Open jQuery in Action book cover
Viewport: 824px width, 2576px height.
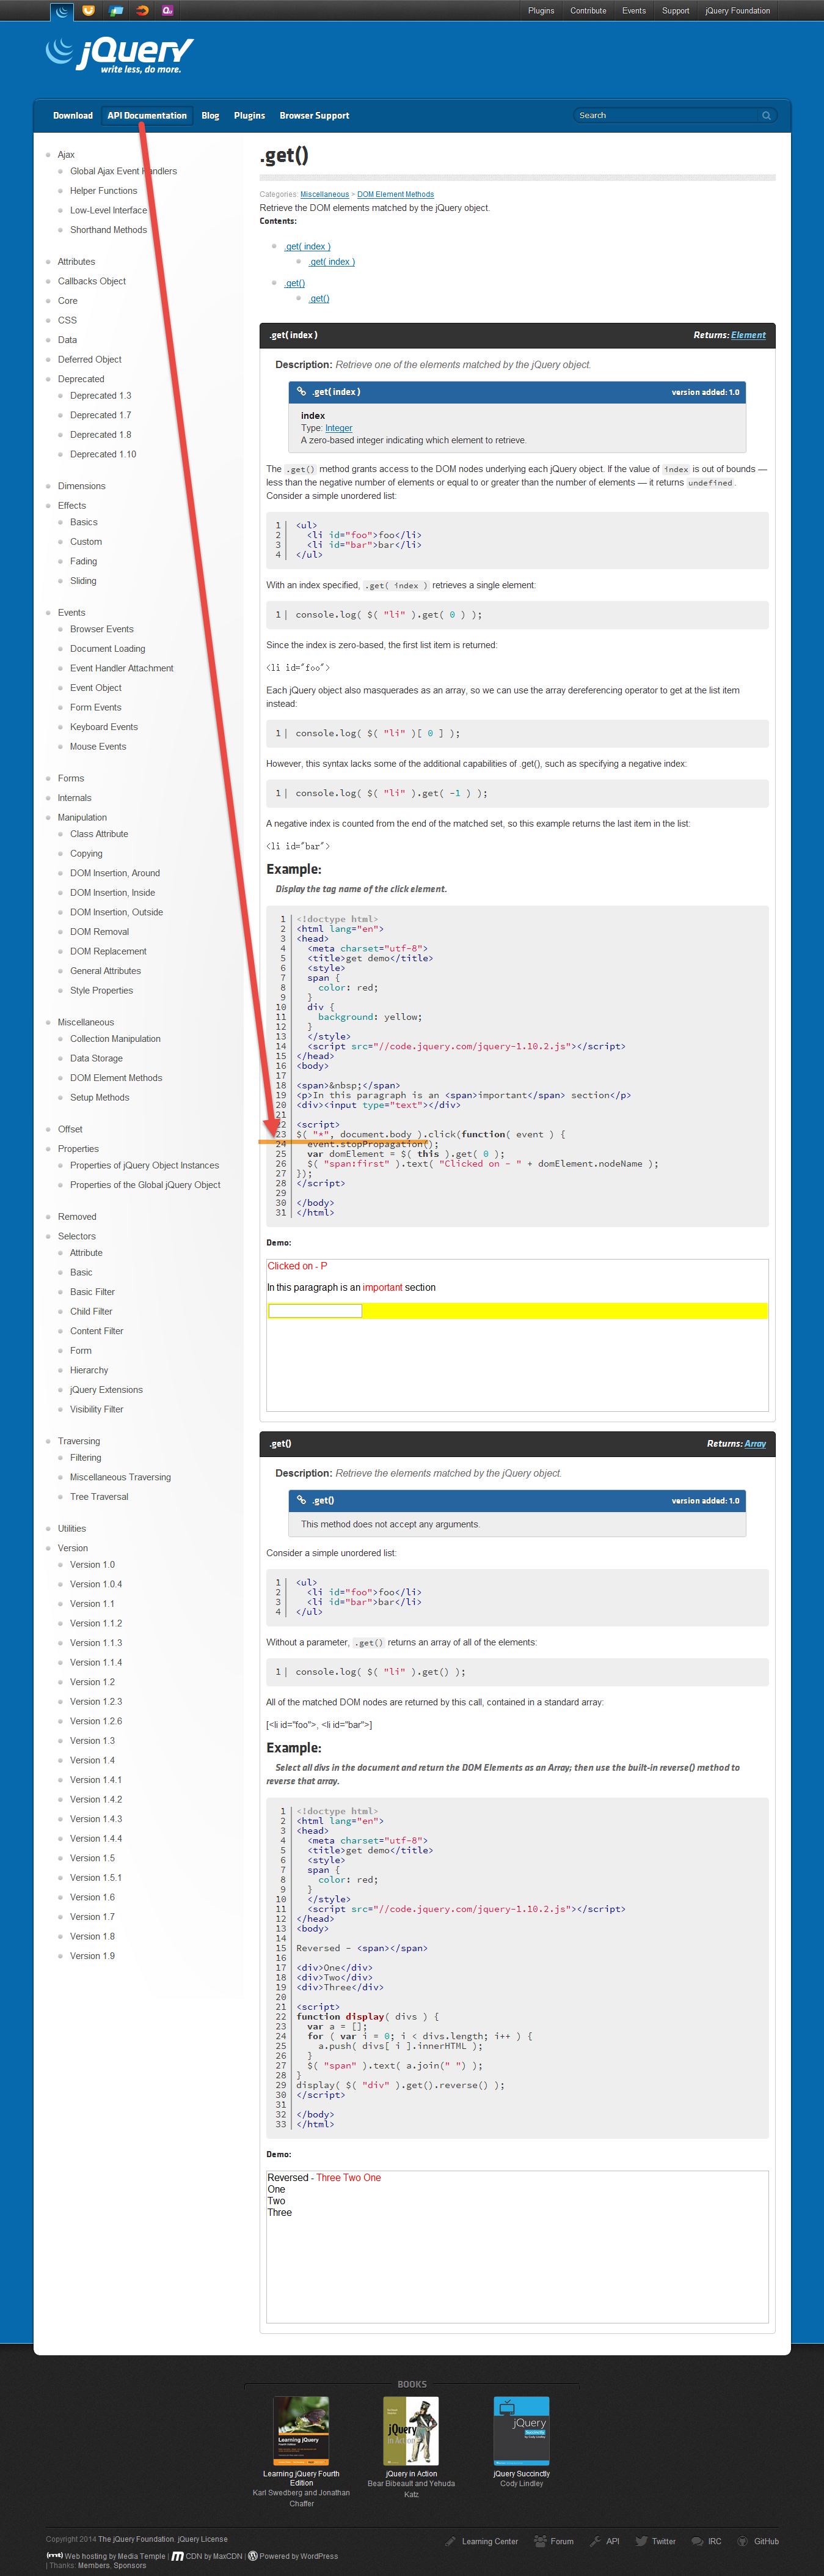click(x=412, y=2431)
